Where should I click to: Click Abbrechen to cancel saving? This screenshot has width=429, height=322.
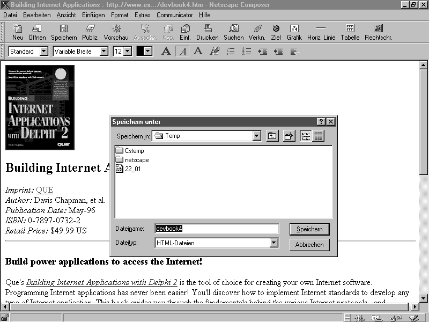(309, 245)
